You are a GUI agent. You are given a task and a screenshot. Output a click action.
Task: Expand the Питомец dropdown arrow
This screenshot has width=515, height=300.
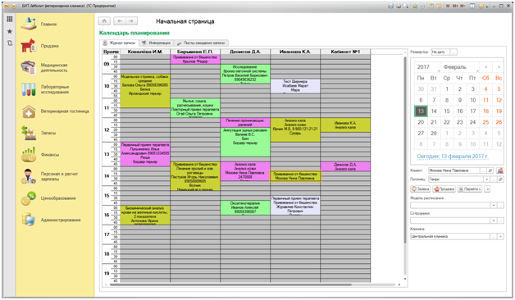[487, 180]
